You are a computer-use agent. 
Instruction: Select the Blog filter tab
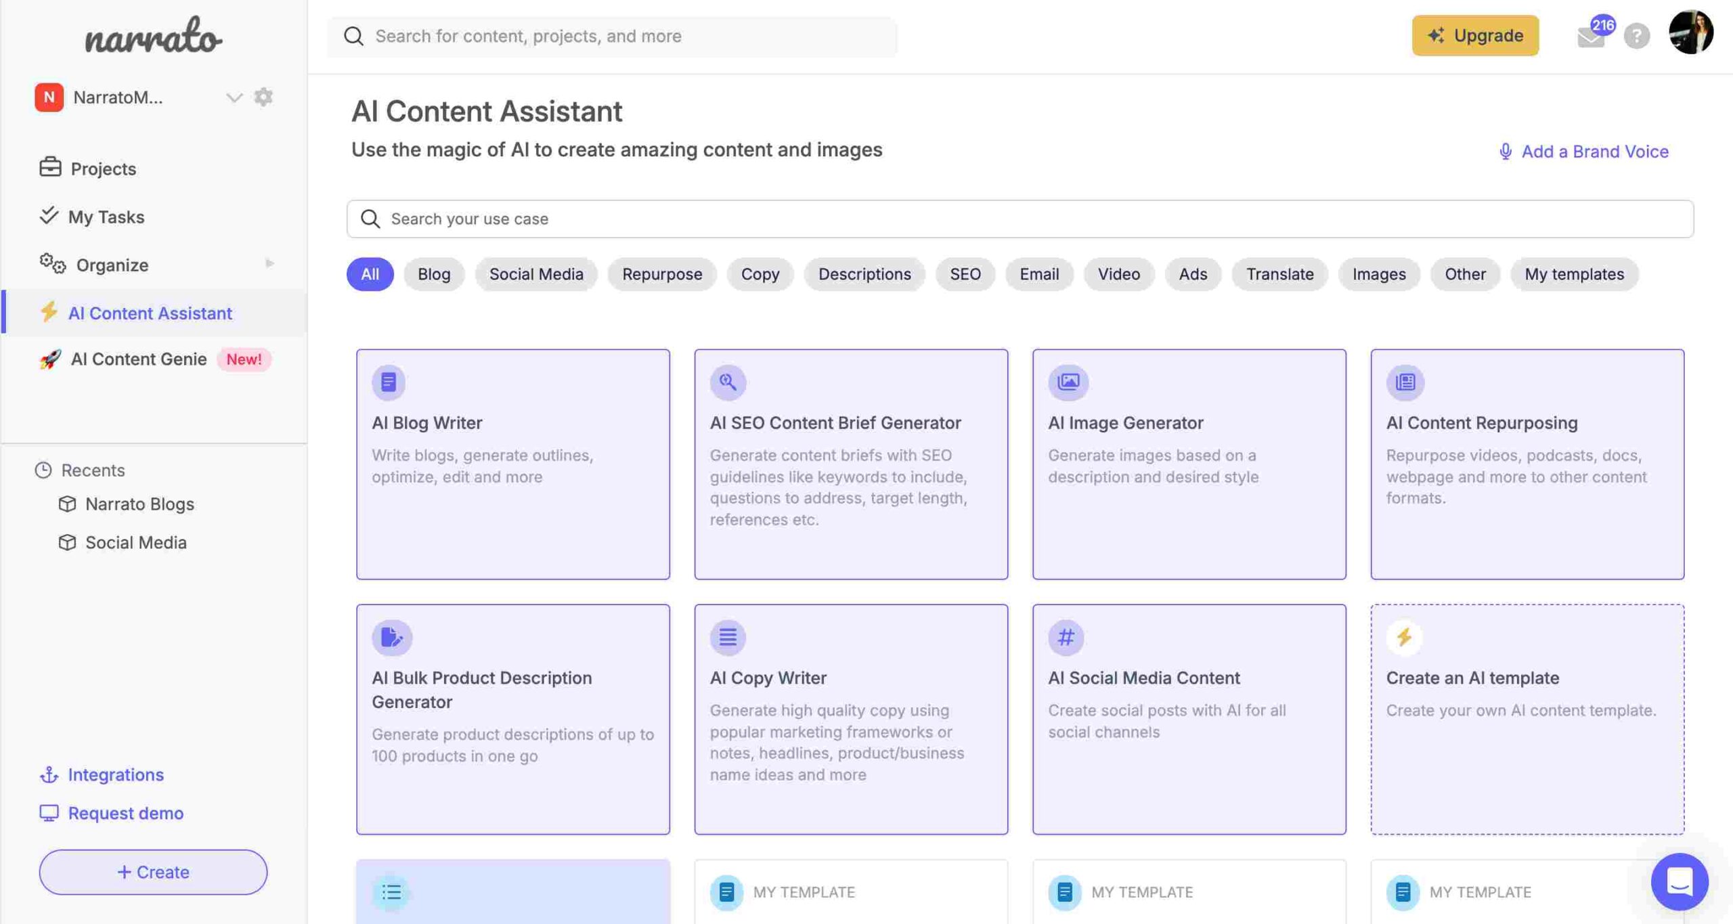pyautogui.click(x=433, y=273)
